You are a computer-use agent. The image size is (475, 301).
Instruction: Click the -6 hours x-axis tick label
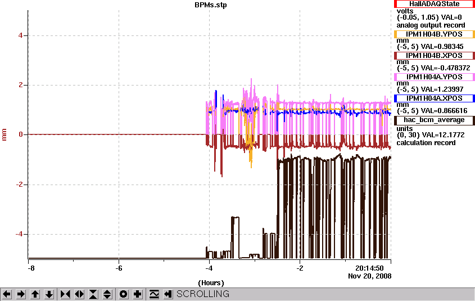pos(119,268)
